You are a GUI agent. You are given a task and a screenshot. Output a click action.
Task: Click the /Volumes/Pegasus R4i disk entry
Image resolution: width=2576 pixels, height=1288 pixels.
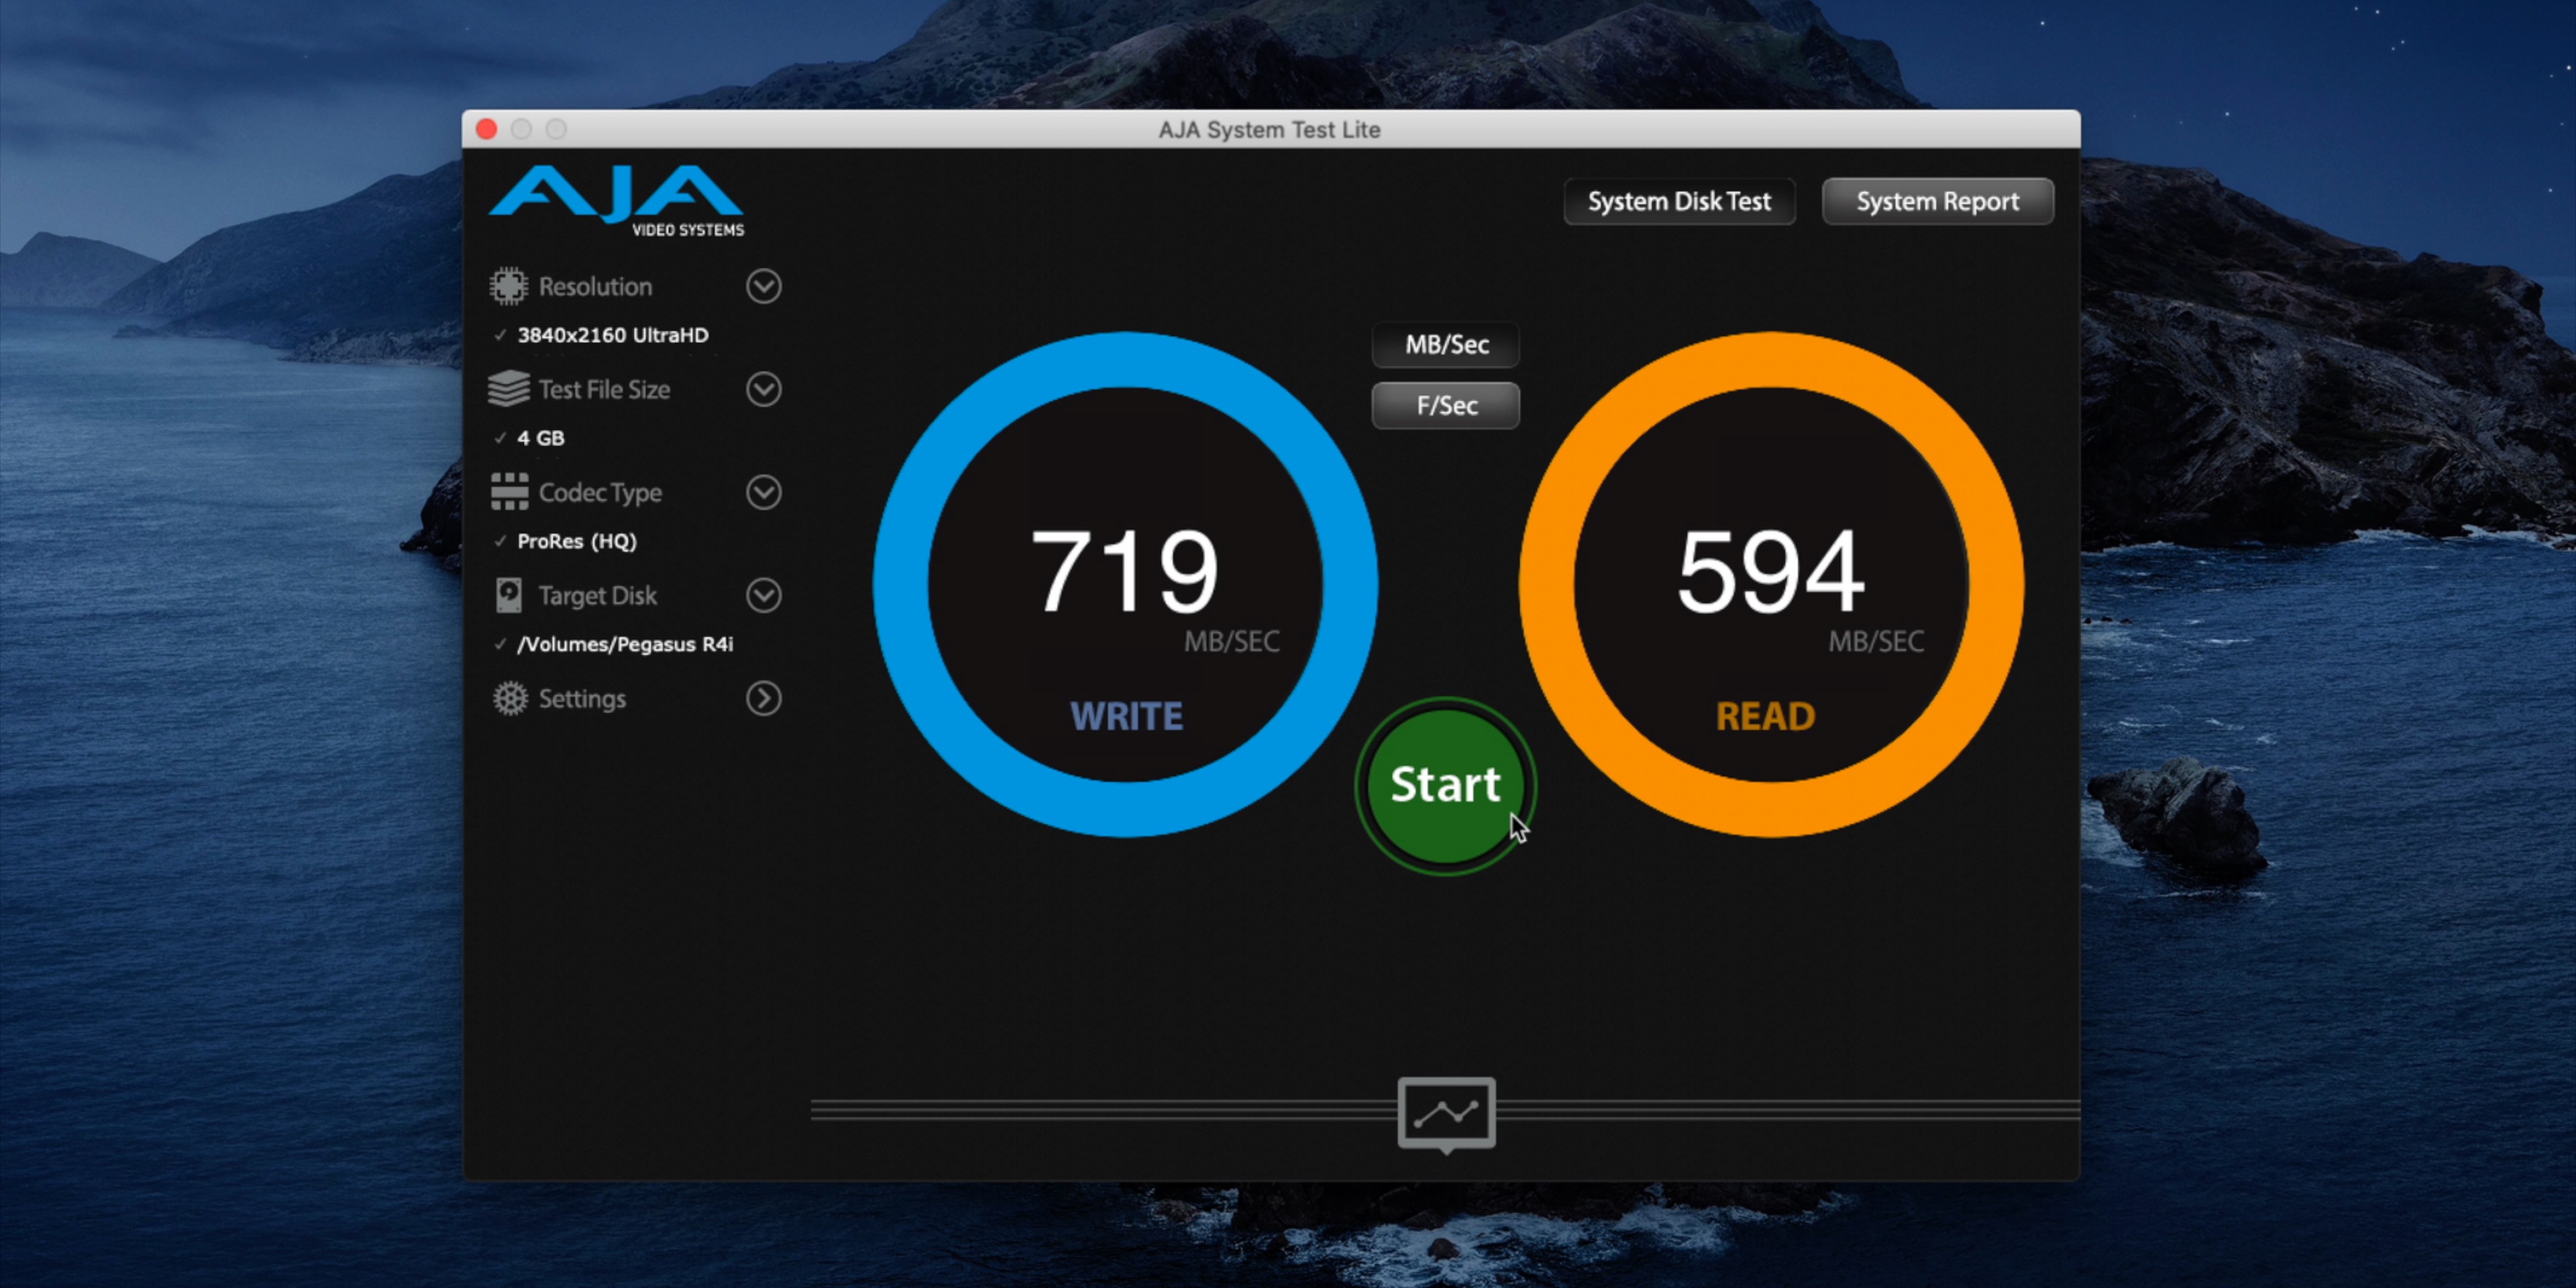tap(624, 644)
